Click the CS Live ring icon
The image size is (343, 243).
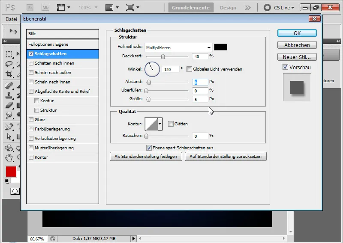pyautogui.click(x=267, y=8)
